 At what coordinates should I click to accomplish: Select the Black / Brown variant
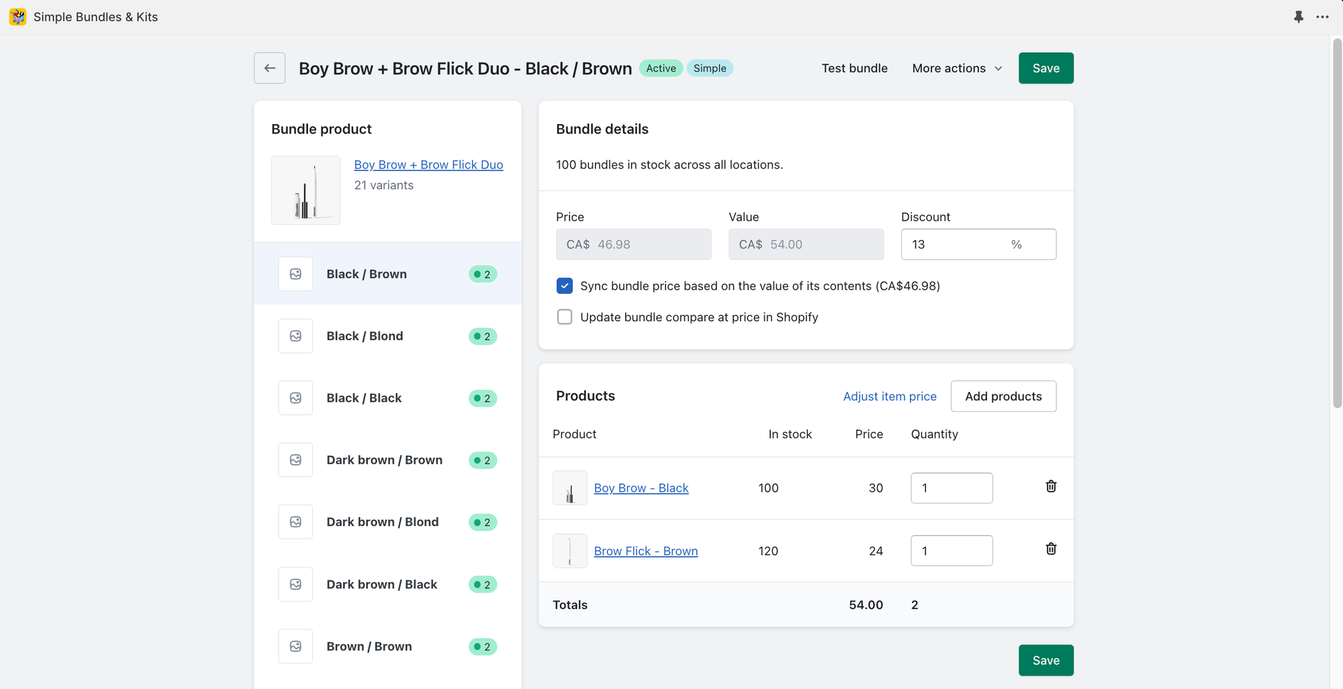point(387,274)
